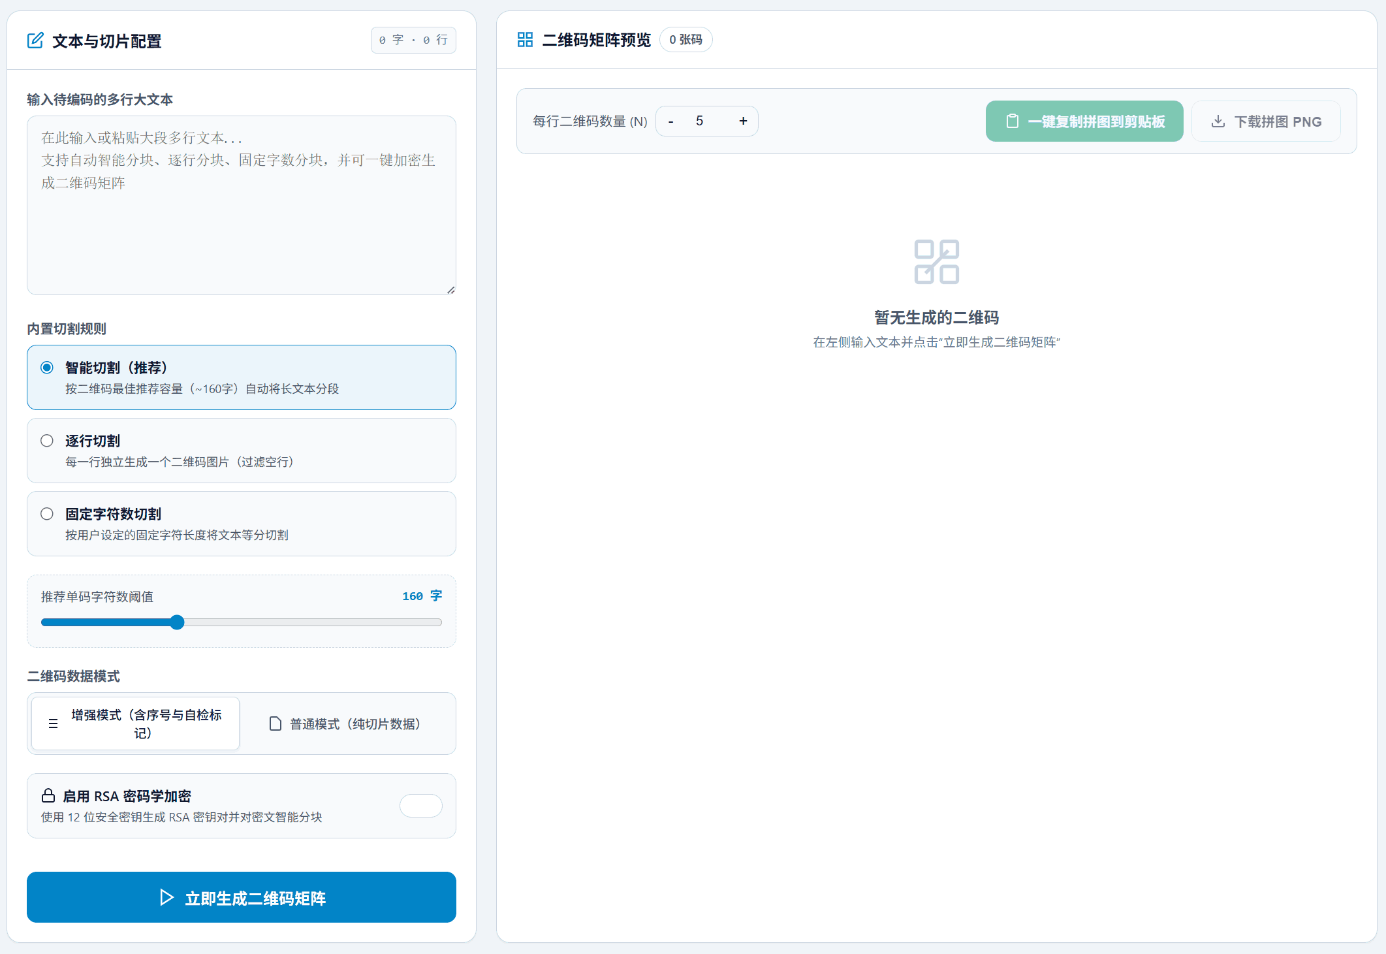Click the list icon in 增强模式 option
The width and height of the screenshot is (1386, 954).
pos(54,723)
